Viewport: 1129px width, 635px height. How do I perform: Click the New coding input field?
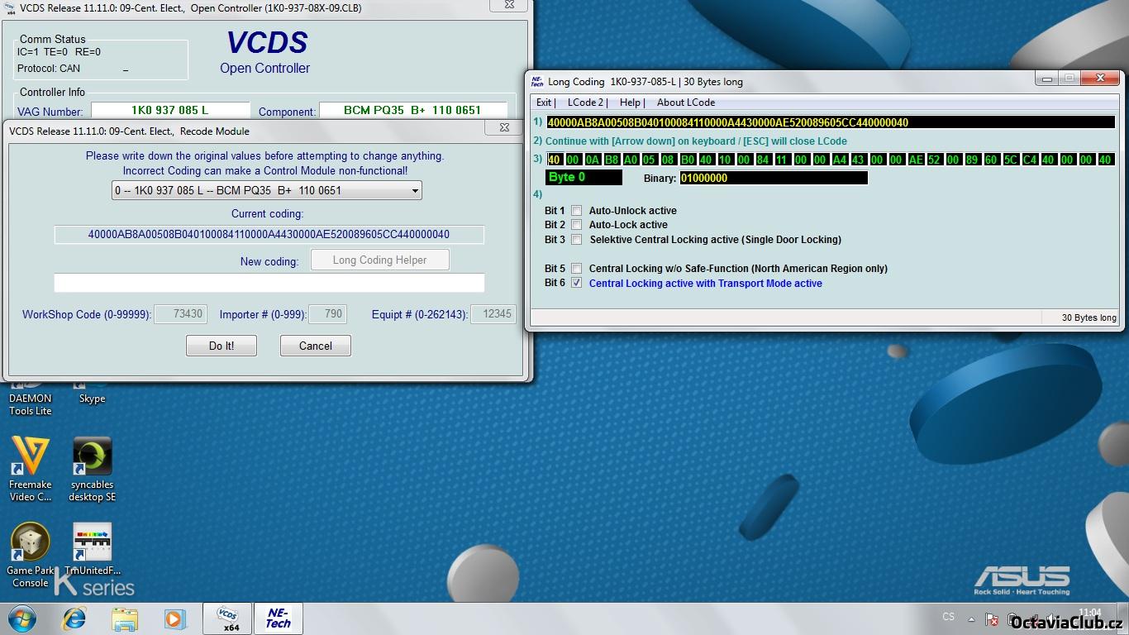(269, 283)
